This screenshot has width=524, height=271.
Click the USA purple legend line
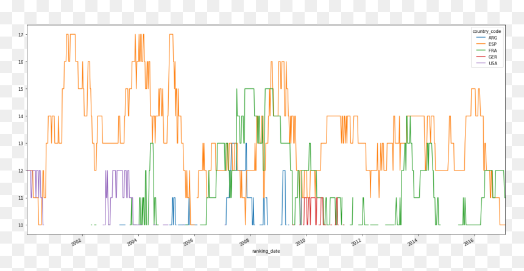478,63
